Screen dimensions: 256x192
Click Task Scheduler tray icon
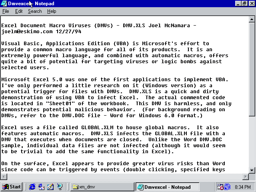tap(220, 187)
